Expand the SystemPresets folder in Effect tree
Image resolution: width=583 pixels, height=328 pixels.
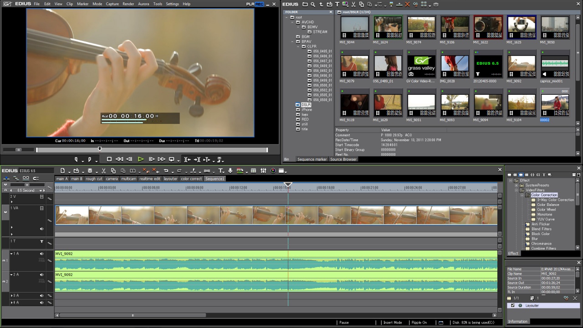[516, 185]
